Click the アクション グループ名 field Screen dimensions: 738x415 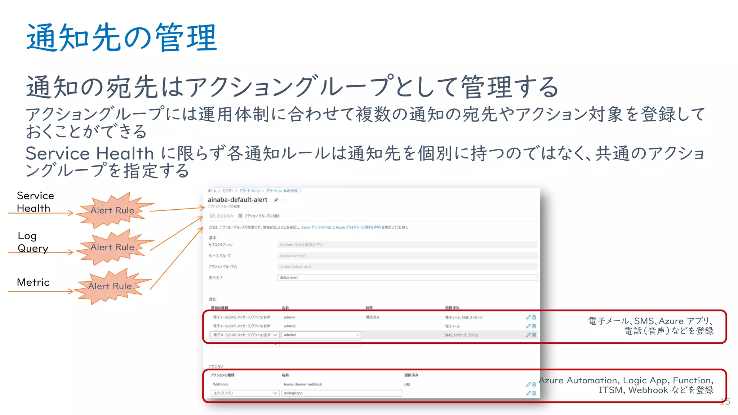407,267
